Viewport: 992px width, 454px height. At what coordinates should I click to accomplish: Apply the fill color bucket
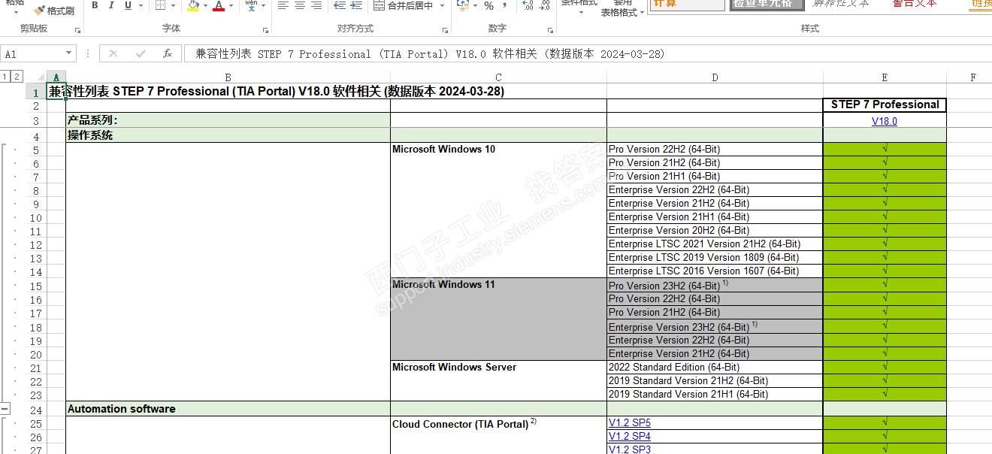tap(193, 5)
